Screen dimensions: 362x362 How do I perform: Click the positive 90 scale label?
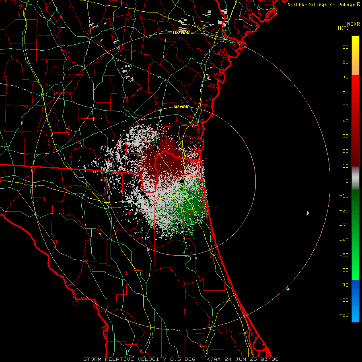[346, 47]
